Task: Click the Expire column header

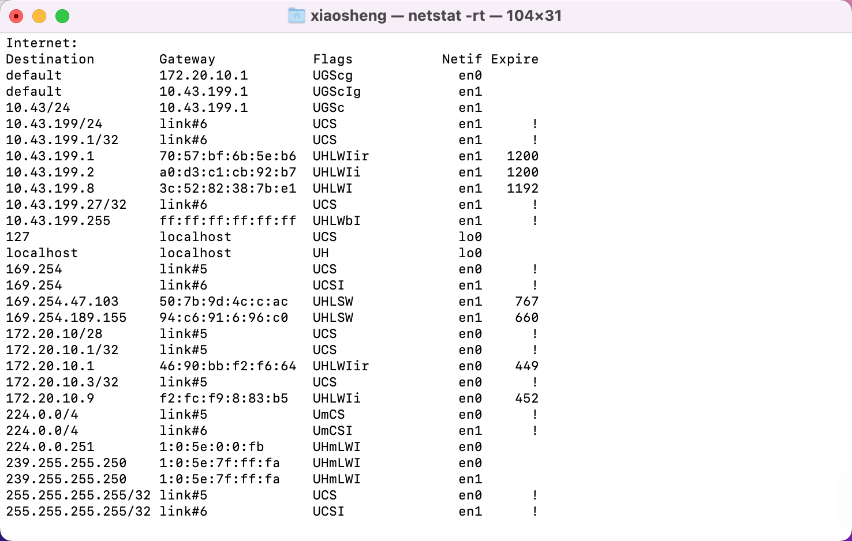Action: 514,59
